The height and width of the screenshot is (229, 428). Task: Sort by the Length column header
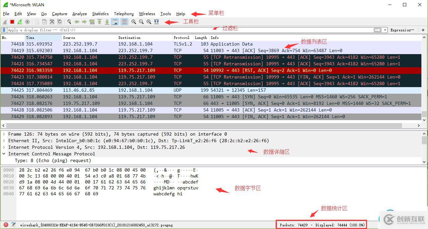click(201, 38)
